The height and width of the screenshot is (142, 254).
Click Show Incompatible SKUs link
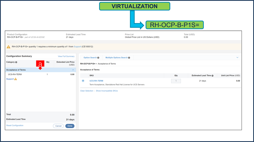click(x=107, y=91)
